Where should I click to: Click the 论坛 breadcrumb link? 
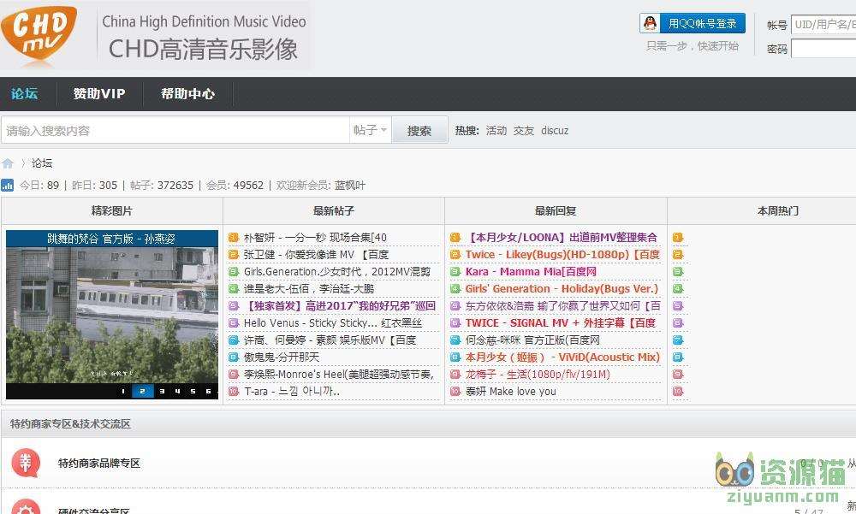(42, 163)
